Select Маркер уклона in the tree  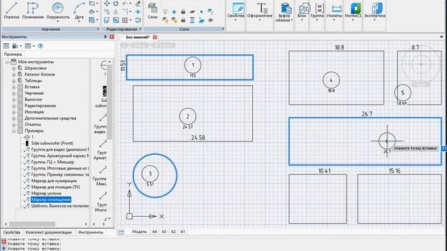coord(46,193)
